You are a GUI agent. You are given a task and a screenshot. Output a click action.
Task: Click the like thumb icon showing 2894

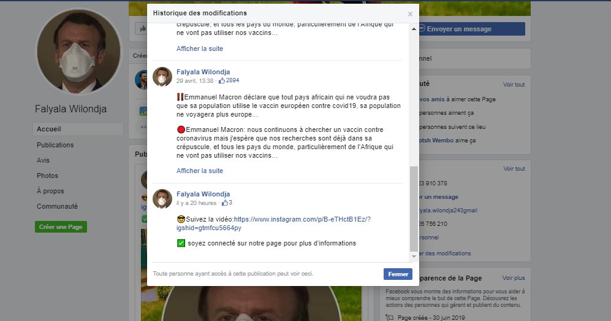pyautogui.click(x=222, y=81)
